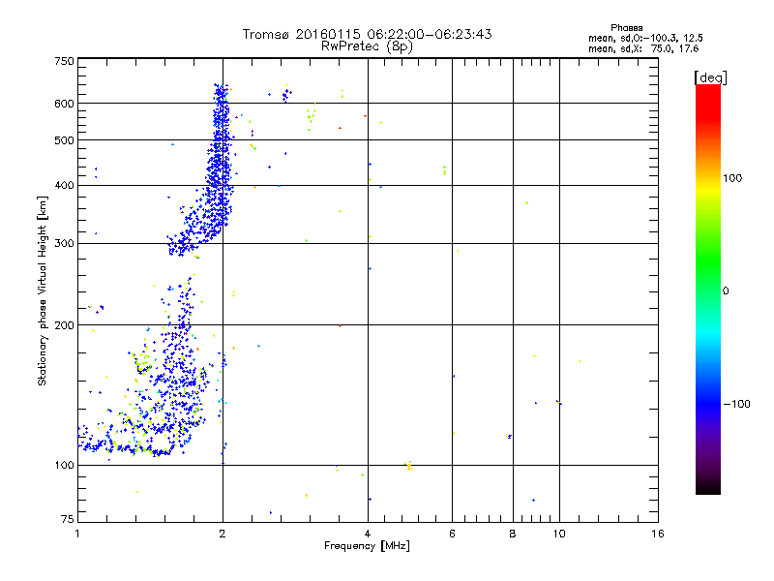Click the frequency axis tick label '10'
The height and width of the screenshot is (581, 774).
pos(559,534)
